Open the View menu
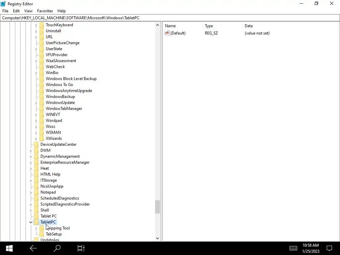The width and height of the screenshot is (340, 255). click(x=28, y=11)
